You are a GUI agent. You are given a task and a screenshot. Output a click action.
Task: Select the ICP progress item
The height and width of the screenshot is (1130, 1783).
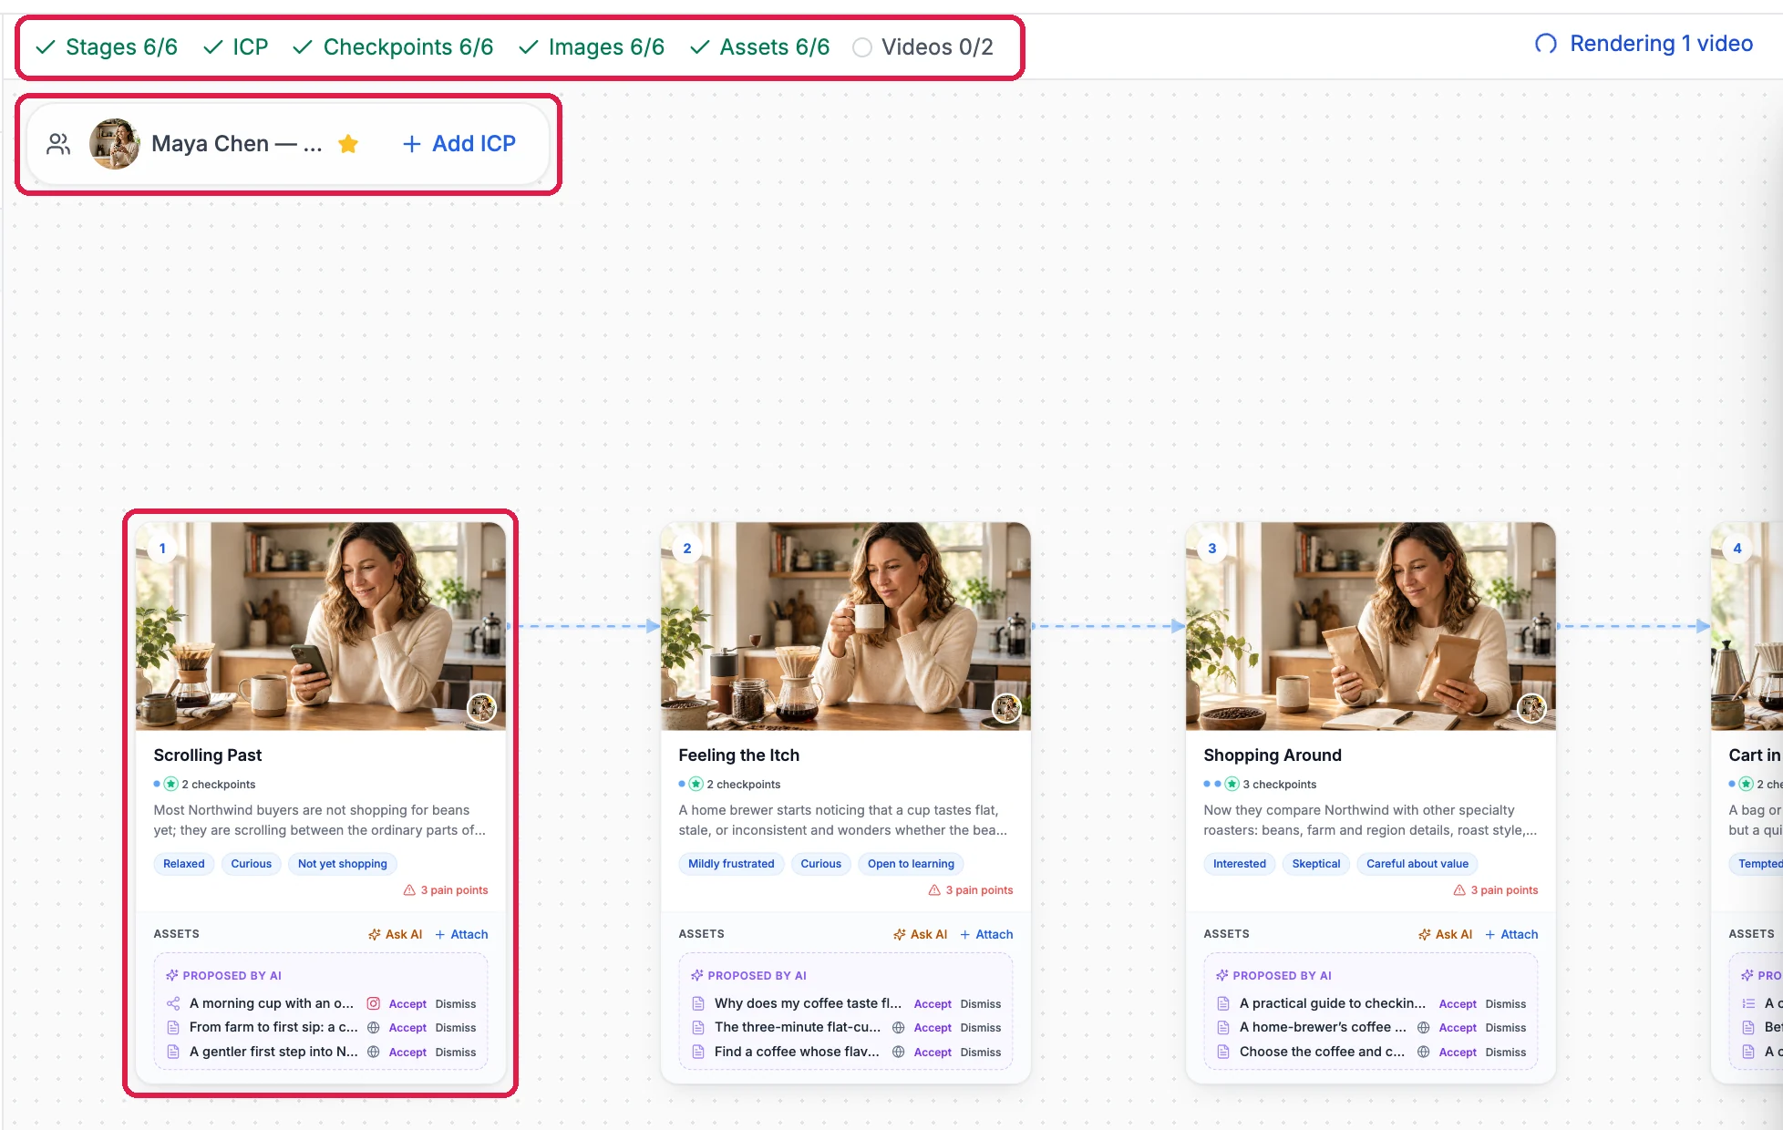point(235,47)
